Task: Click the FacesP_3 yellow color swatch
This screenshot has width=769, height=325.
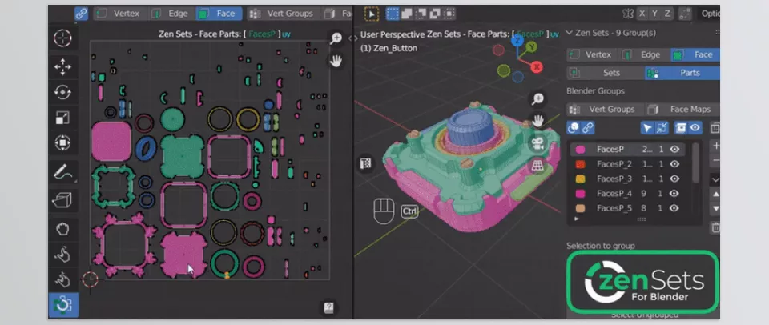Action: tap(580, 179)
